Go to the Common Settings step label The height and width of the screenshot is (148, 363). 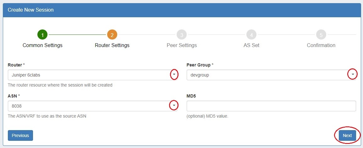point(42,45)
